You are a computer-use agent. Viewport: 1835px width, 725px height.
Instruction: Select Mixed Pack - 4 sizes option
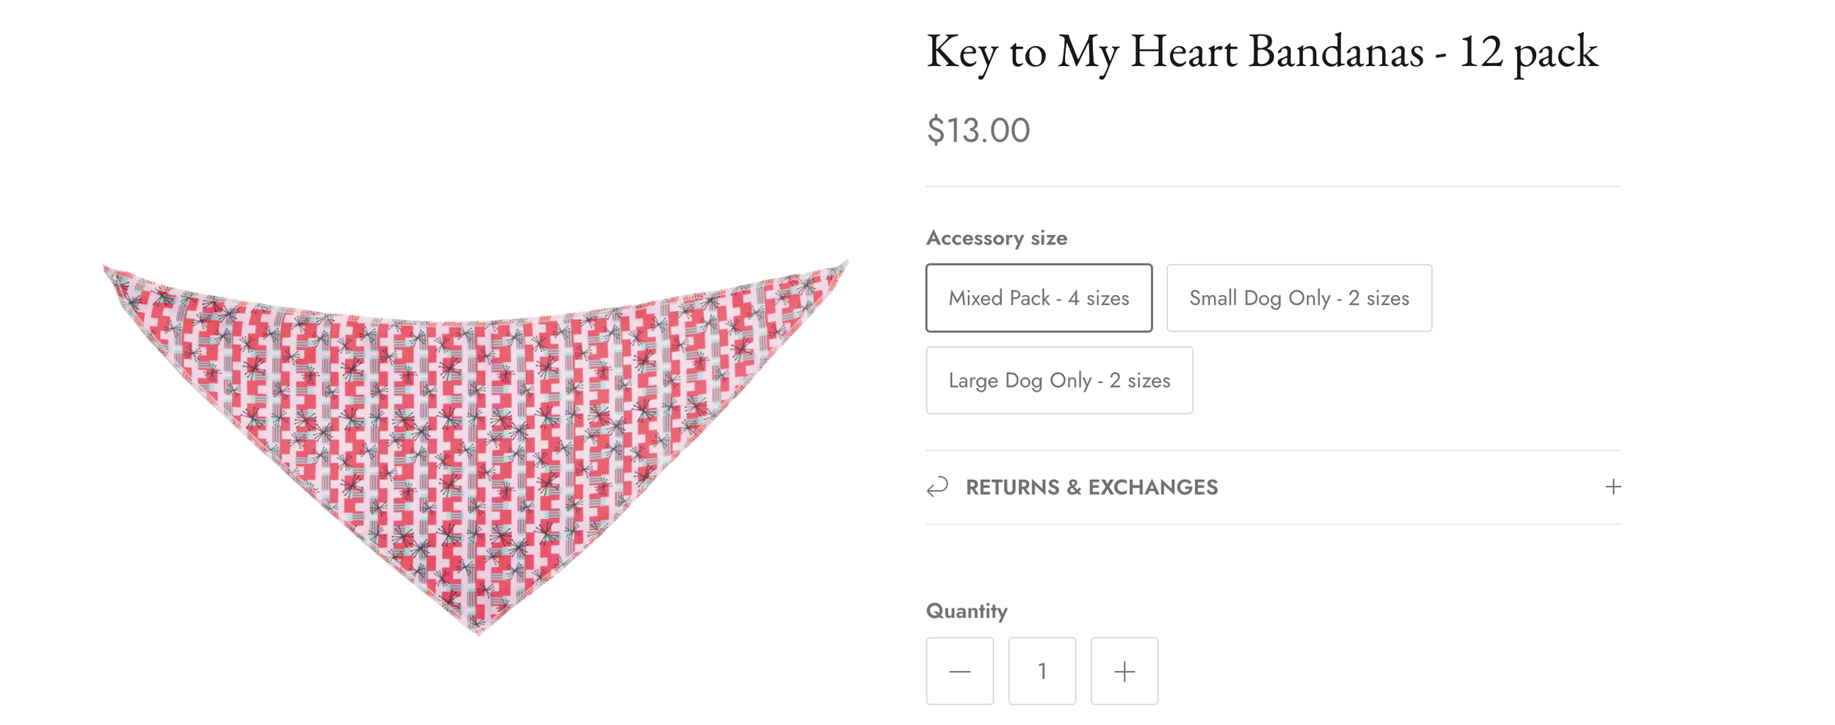1039,298
